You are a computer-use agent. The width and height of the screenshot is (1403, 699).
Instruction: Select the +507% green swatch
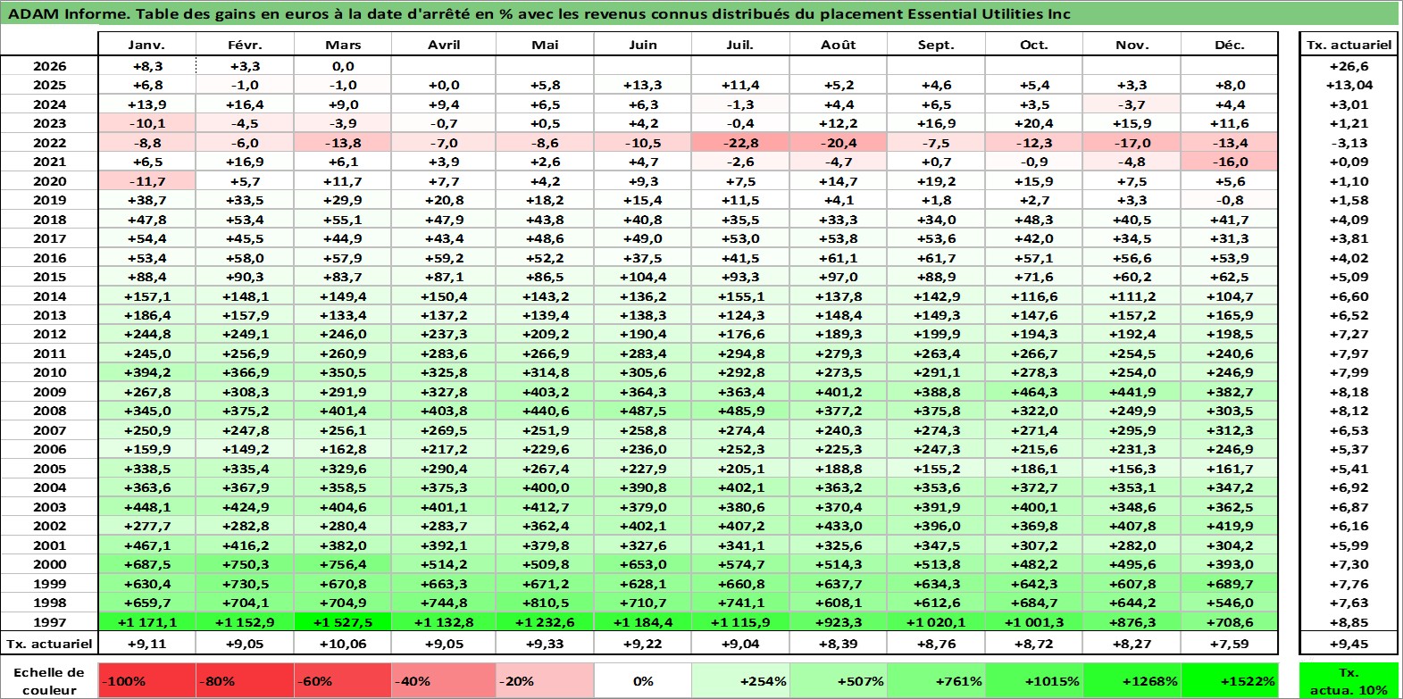839,680
